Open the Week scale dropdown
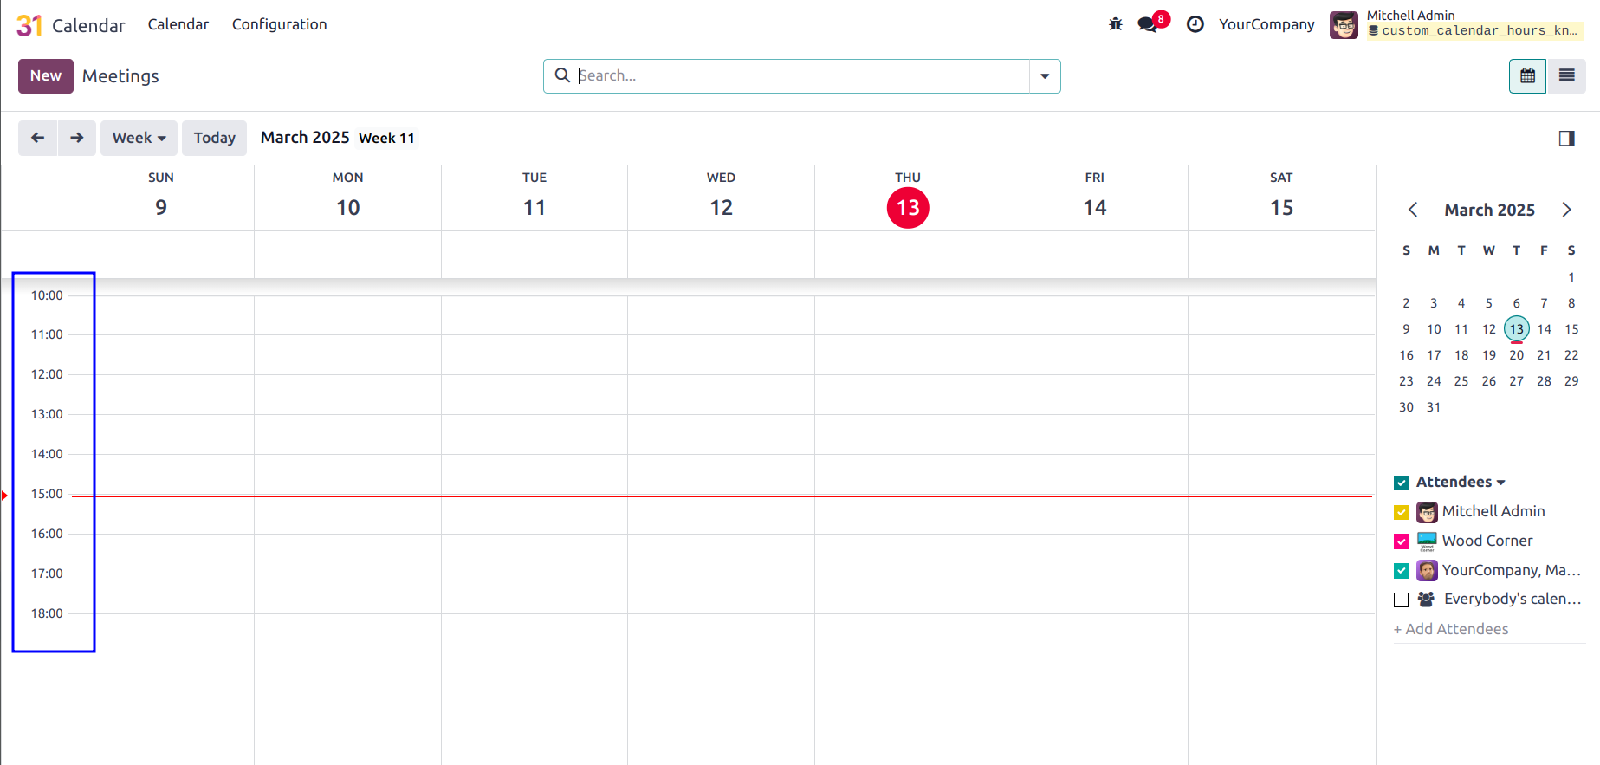 (139, 138)
